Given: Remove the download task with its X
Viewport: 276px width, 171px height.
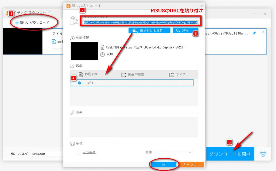Looking at the screenshot, I should 263,32.
